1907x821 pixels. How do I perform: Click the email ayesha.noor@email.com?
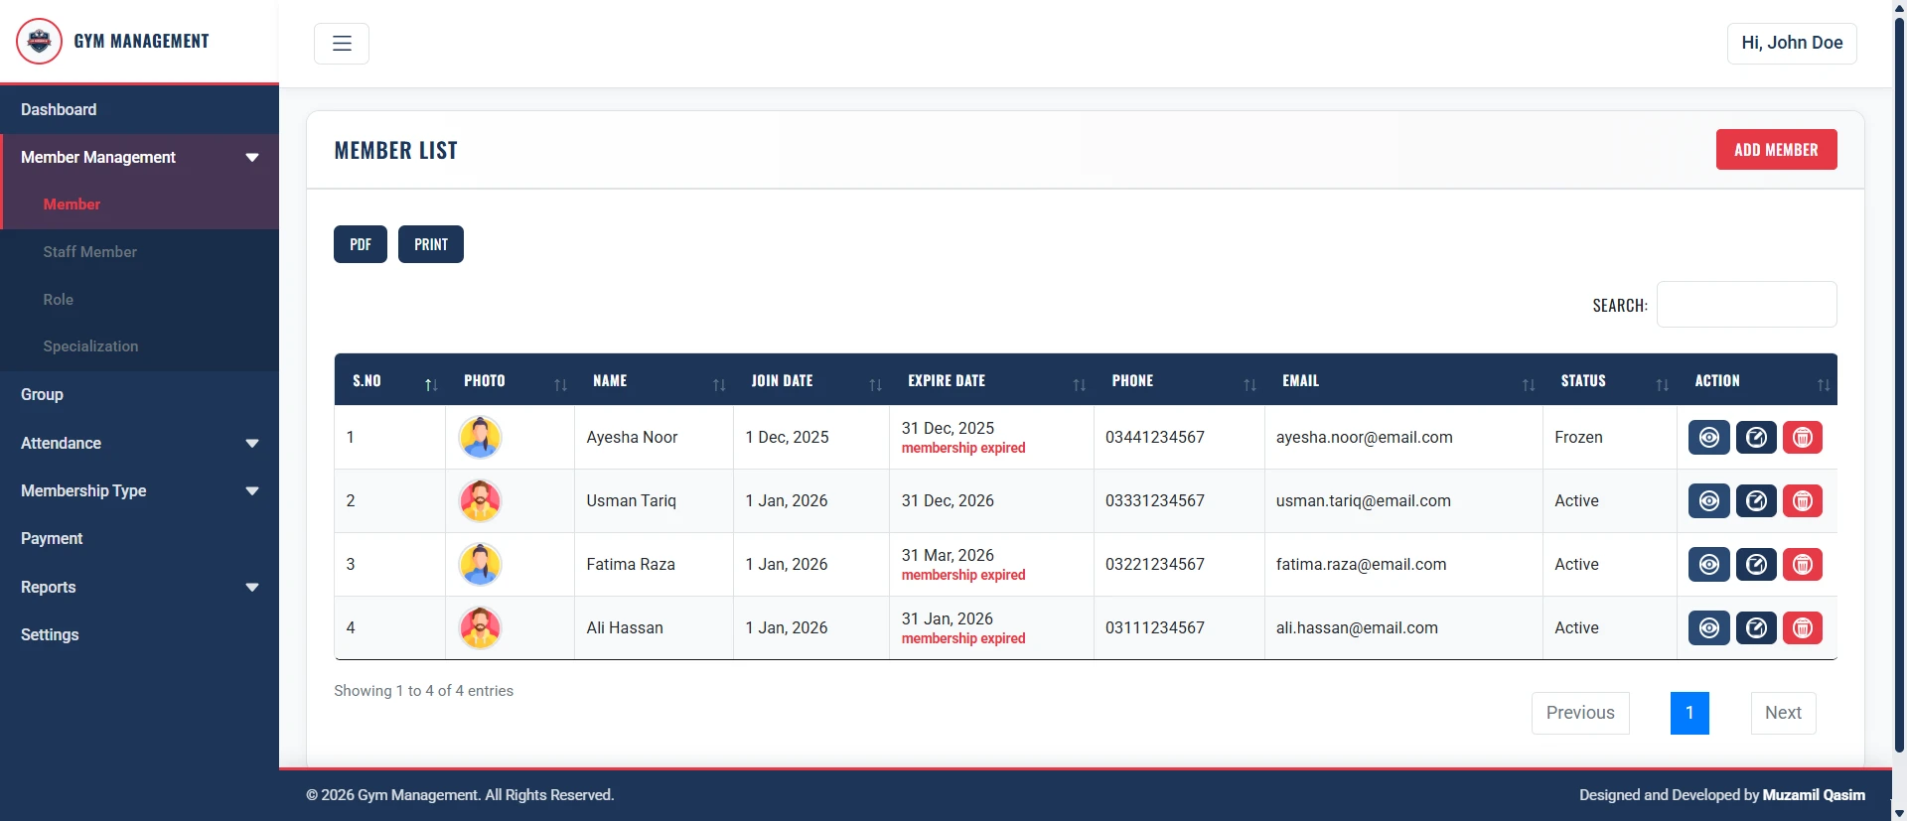[x=1364, y=437]
